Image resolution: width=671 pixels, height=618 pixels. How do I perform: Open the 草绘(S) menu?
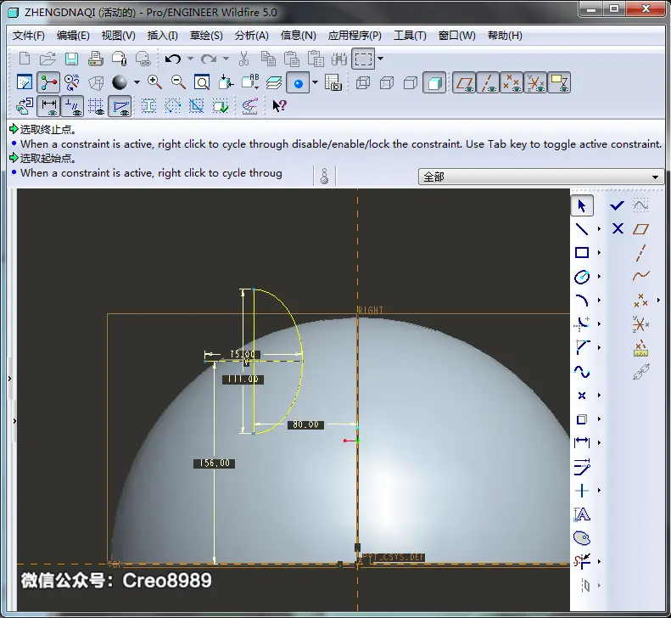coord(206,36)
